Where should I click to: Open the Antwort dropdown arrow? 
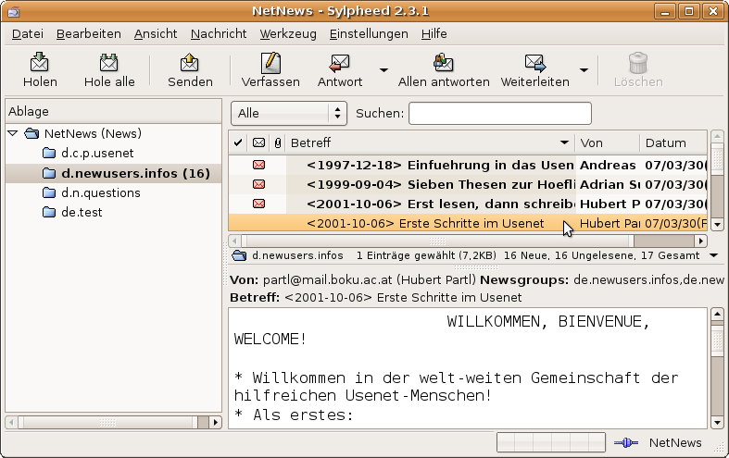click(x=383, y=69)
